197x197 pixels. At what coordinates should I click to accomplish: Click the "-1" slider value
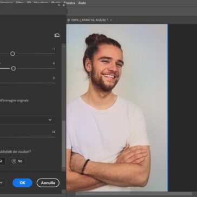pyautogui.click(x=53, y=49)
